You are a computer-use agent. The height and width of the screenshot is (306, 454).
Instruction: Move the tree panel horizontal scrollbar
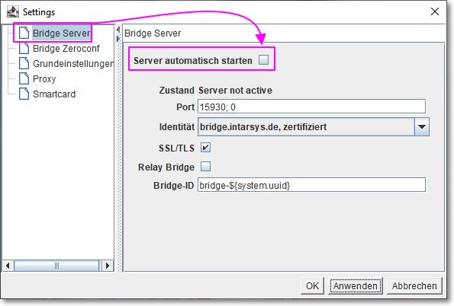56,266
